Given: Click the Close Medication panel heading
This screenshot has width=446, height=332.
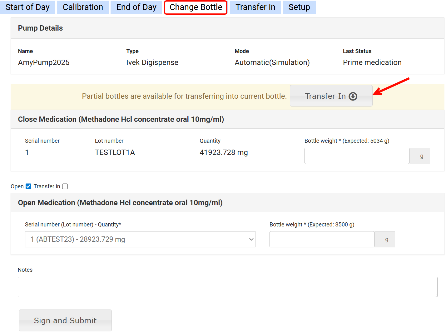Looking at the screenshot, I should (x=121, y=119).
